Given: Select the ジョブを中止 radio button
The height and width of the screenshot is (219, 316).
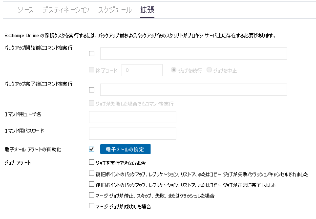Looking at the screenshot, I should click(209, 70).
